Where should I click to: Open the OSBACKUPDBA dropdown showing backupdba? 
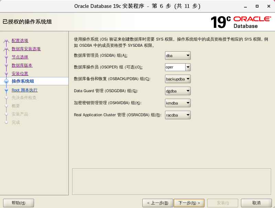pyautogui.click(x=178, y=79)
